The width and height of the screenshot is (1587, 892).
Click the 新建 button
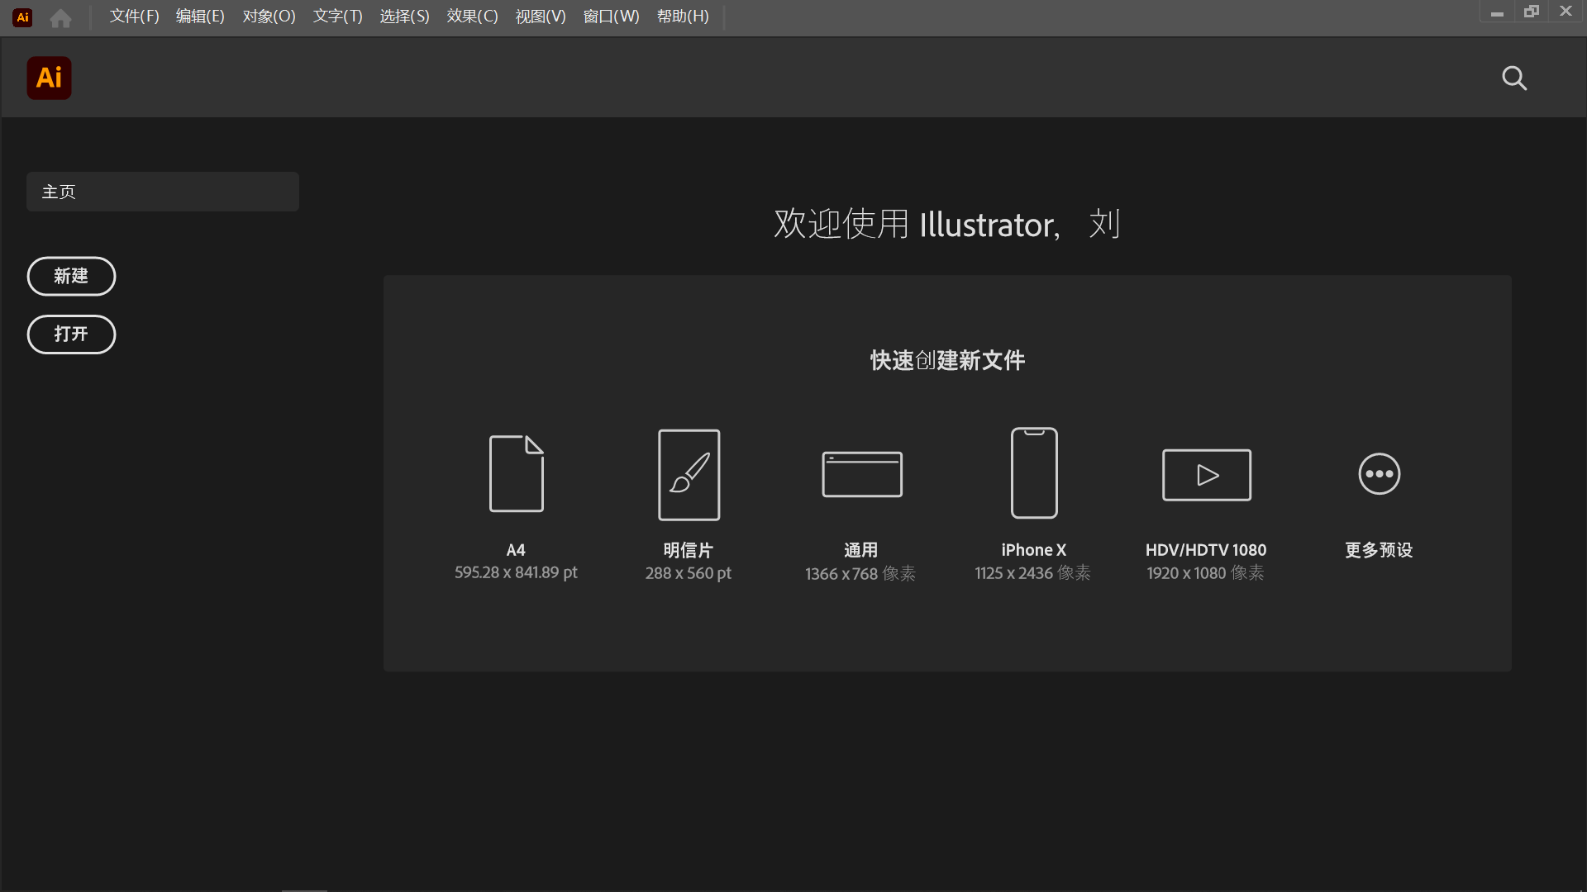(71, 276)
